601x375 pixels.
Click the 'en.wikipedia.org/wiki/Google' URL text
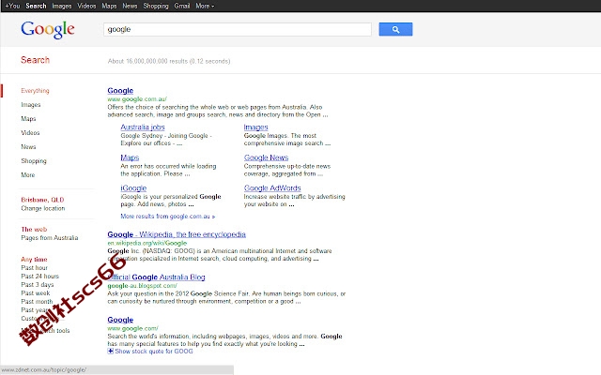[x=147, y=243]
